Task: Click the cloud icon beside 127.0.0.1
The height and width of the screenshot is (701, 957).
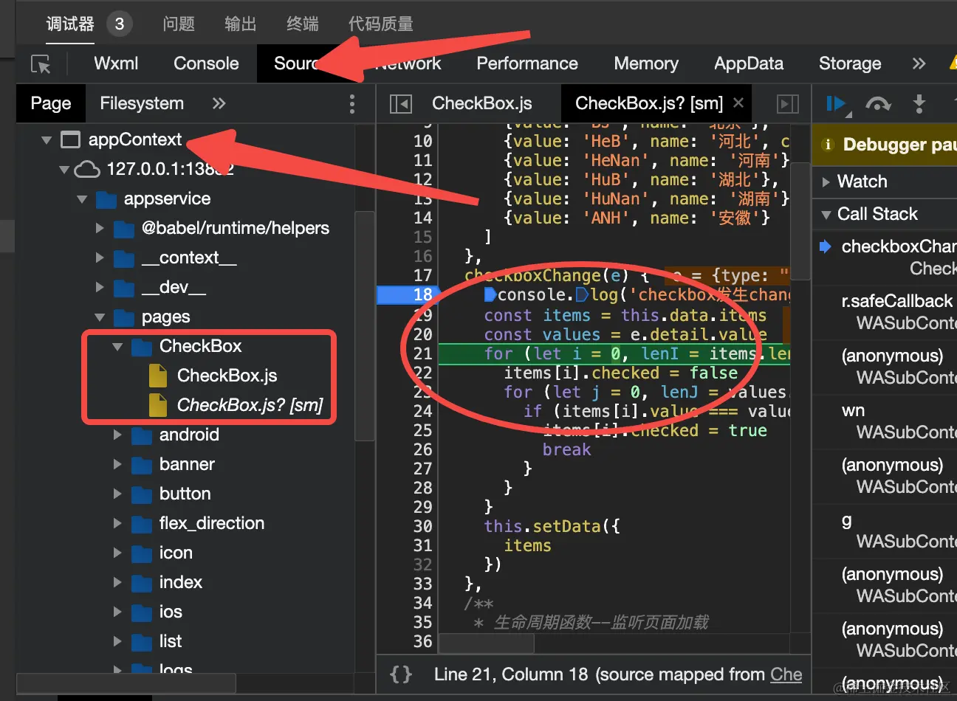Action: (87, 170)
